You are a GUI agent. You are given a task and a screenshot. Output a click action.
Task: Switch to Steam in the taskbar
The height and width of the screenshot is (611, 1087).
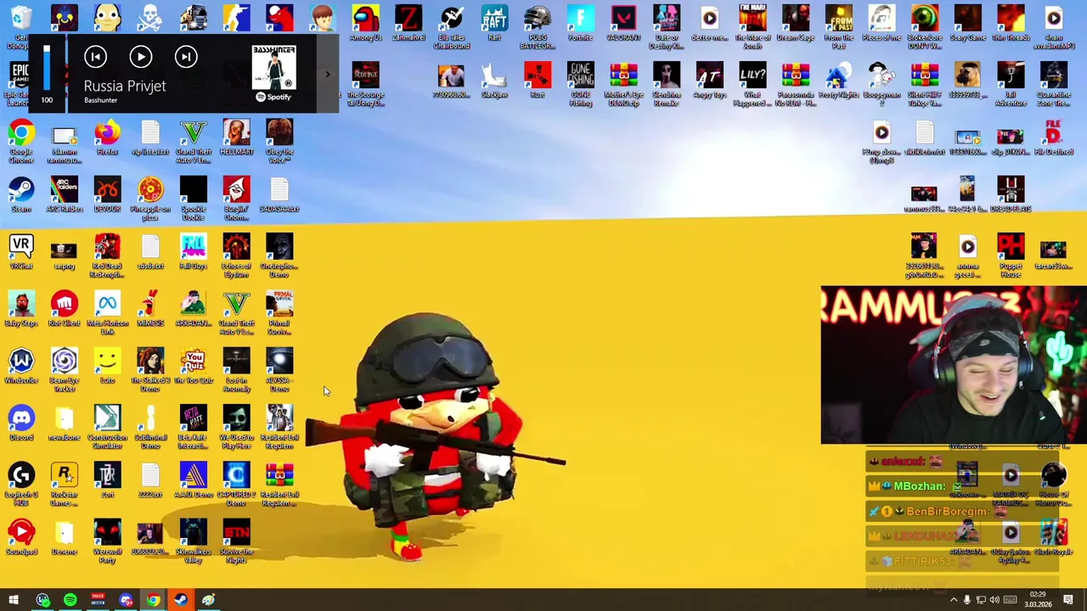[181, 601]
